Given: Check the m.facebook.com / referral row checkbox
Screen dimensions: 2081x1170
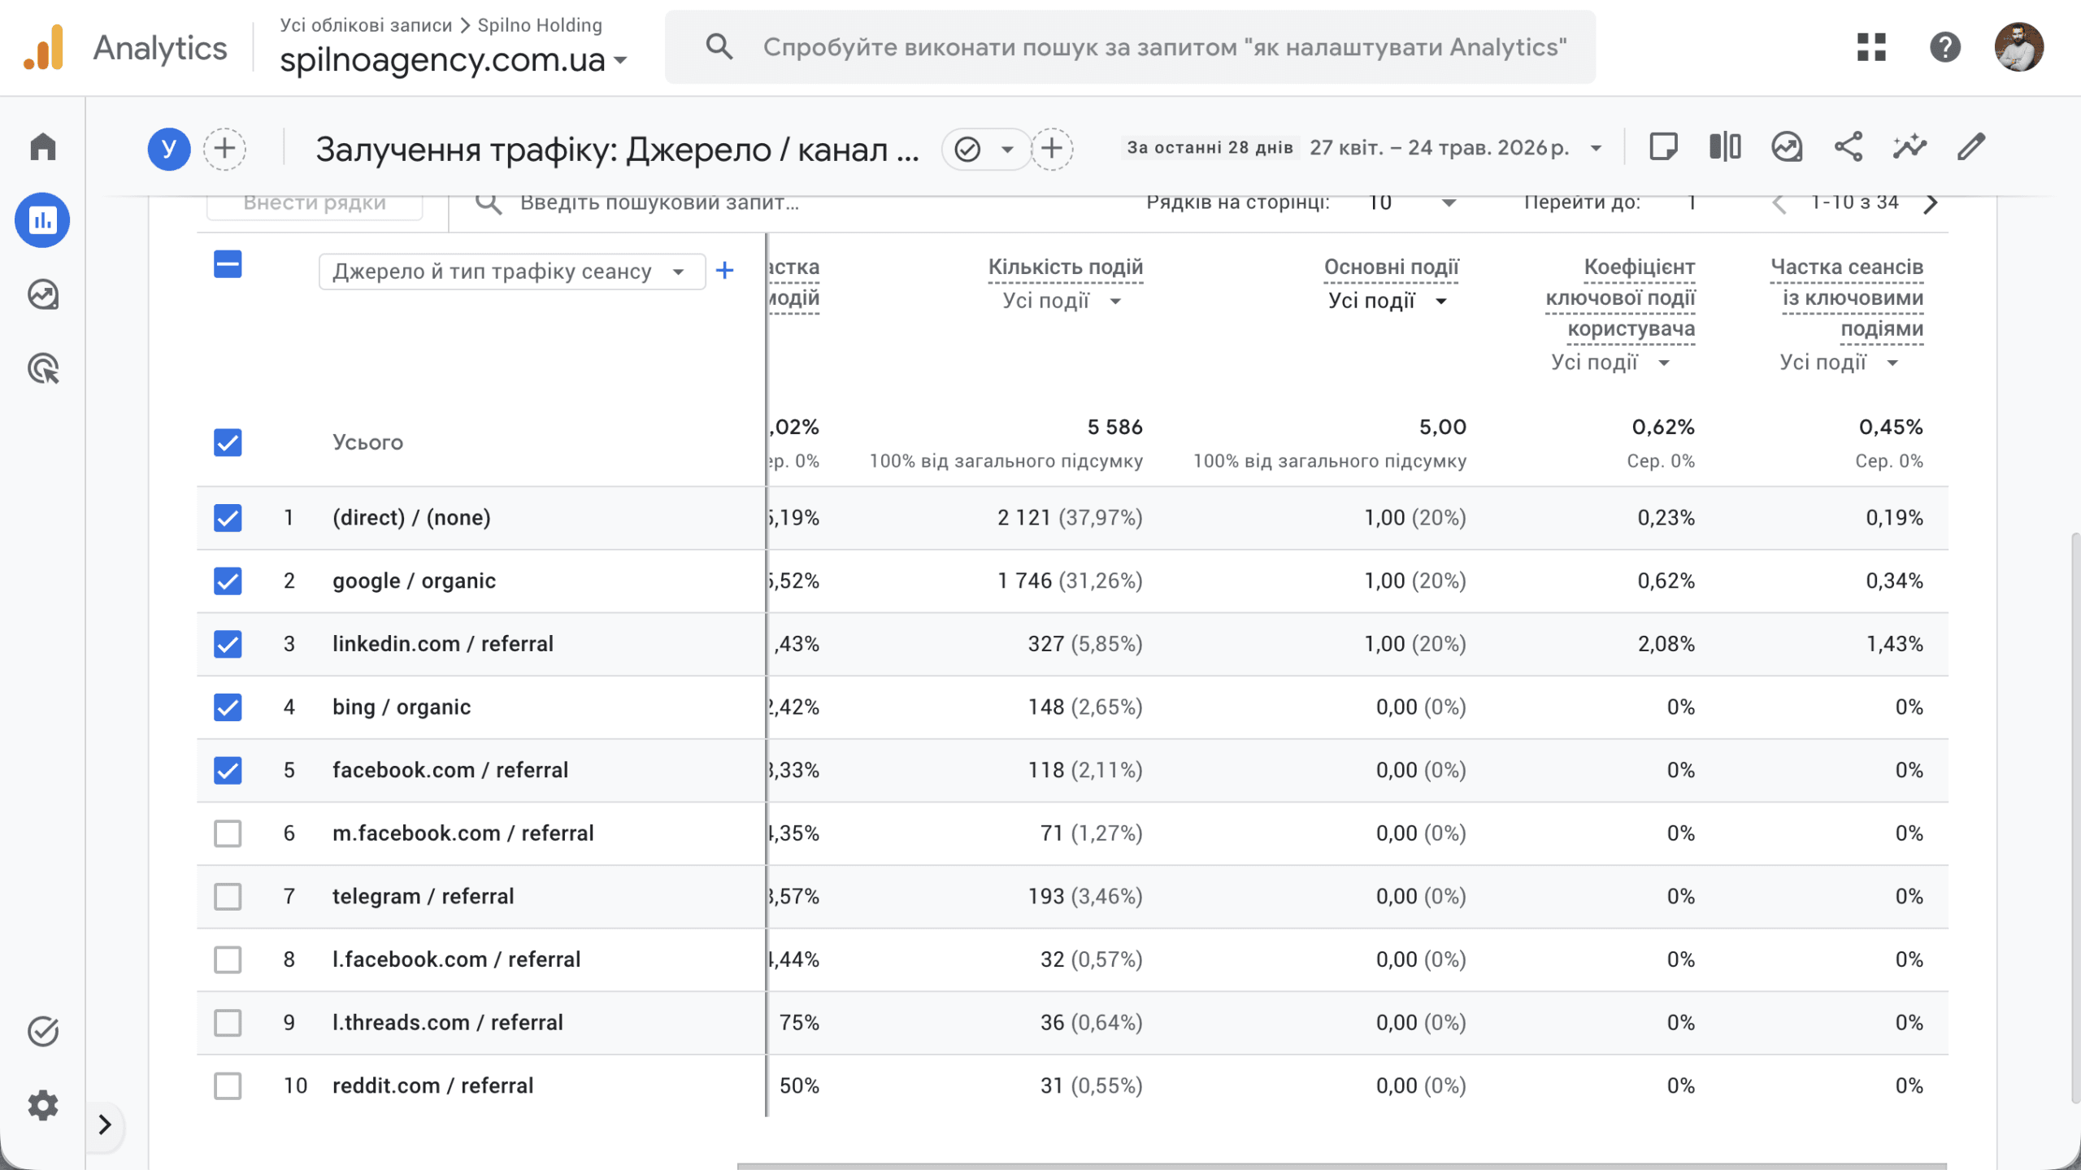Looking at the screenshot, I should 228,833.
